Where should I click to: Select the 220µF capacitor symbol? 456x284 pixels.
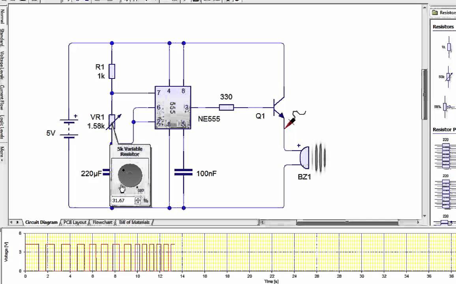pyautogui.click(x=107, y=173)
